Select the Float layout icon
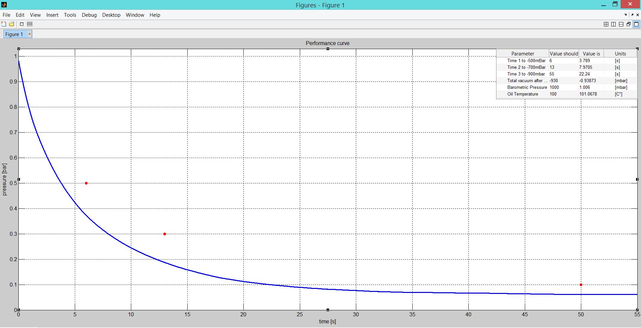 pyautogui.click(x=628, y=24)
